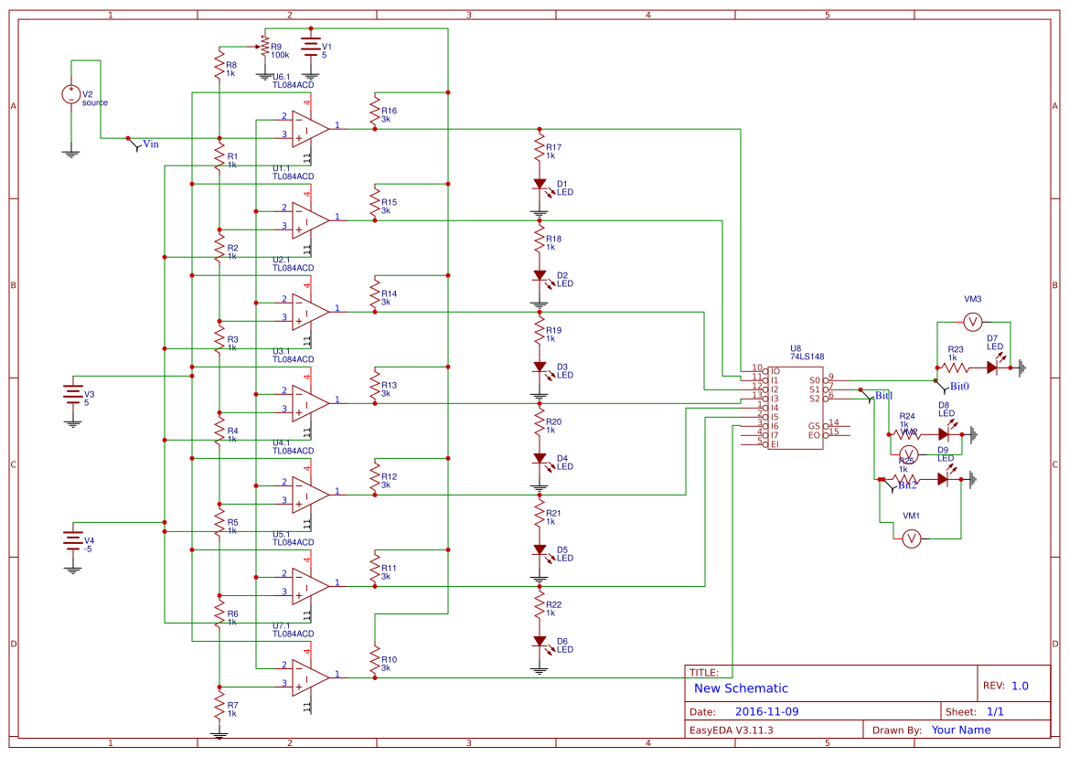Select the V4 -5V battery symbol

pos(71,539)
